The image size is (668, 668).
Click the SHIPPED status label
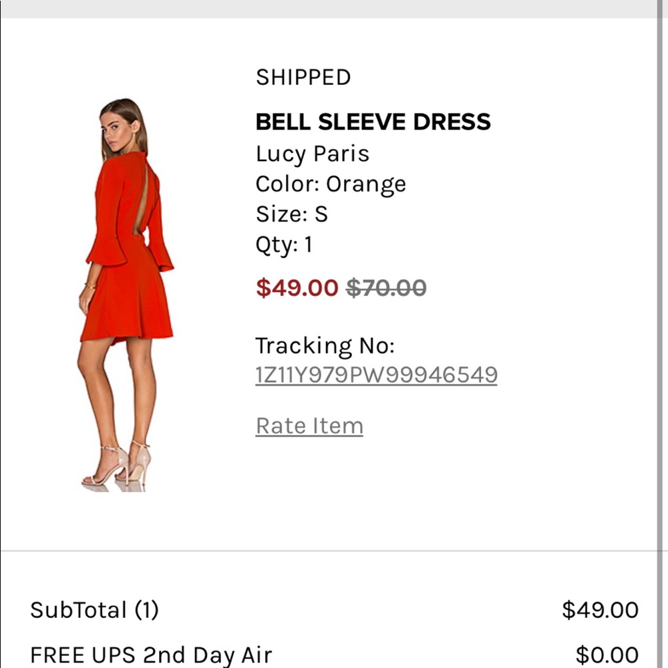(x=303, y=77)
